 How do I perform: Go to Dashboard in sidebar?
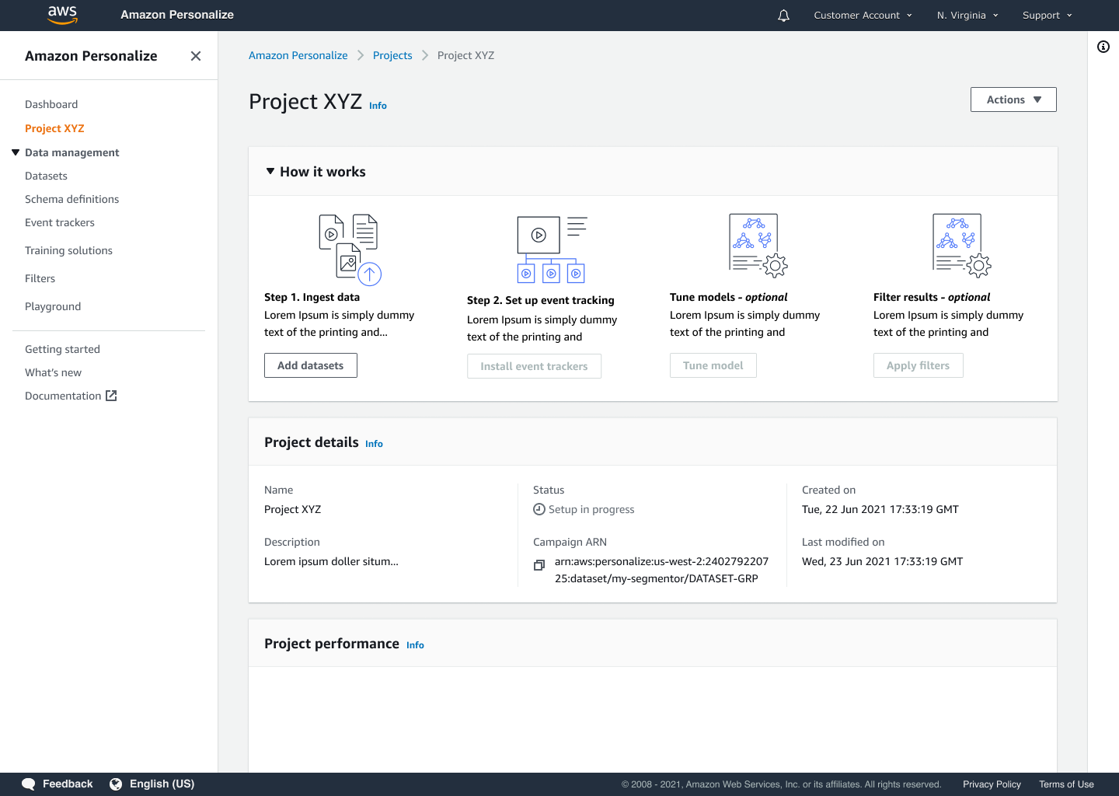(x=51, y=104)
